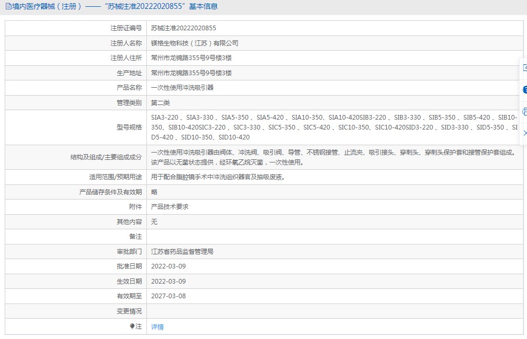Click the 其他内容 label
Screen dimensions: 527x339
[129, 222]
